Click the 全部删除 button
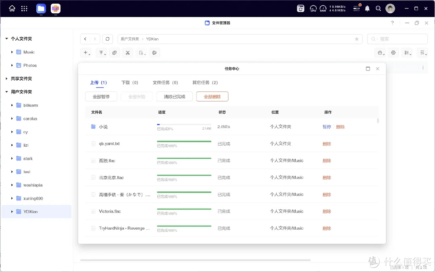Image resolution: width=435 pixels, height=272 pixels. pos(212,96)
